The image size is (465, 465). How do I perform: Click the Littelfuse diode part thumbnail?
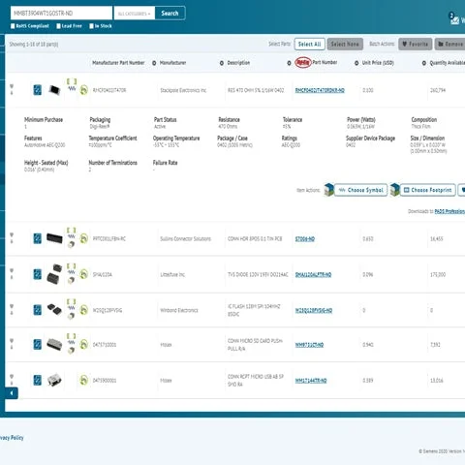pos(54,274)
